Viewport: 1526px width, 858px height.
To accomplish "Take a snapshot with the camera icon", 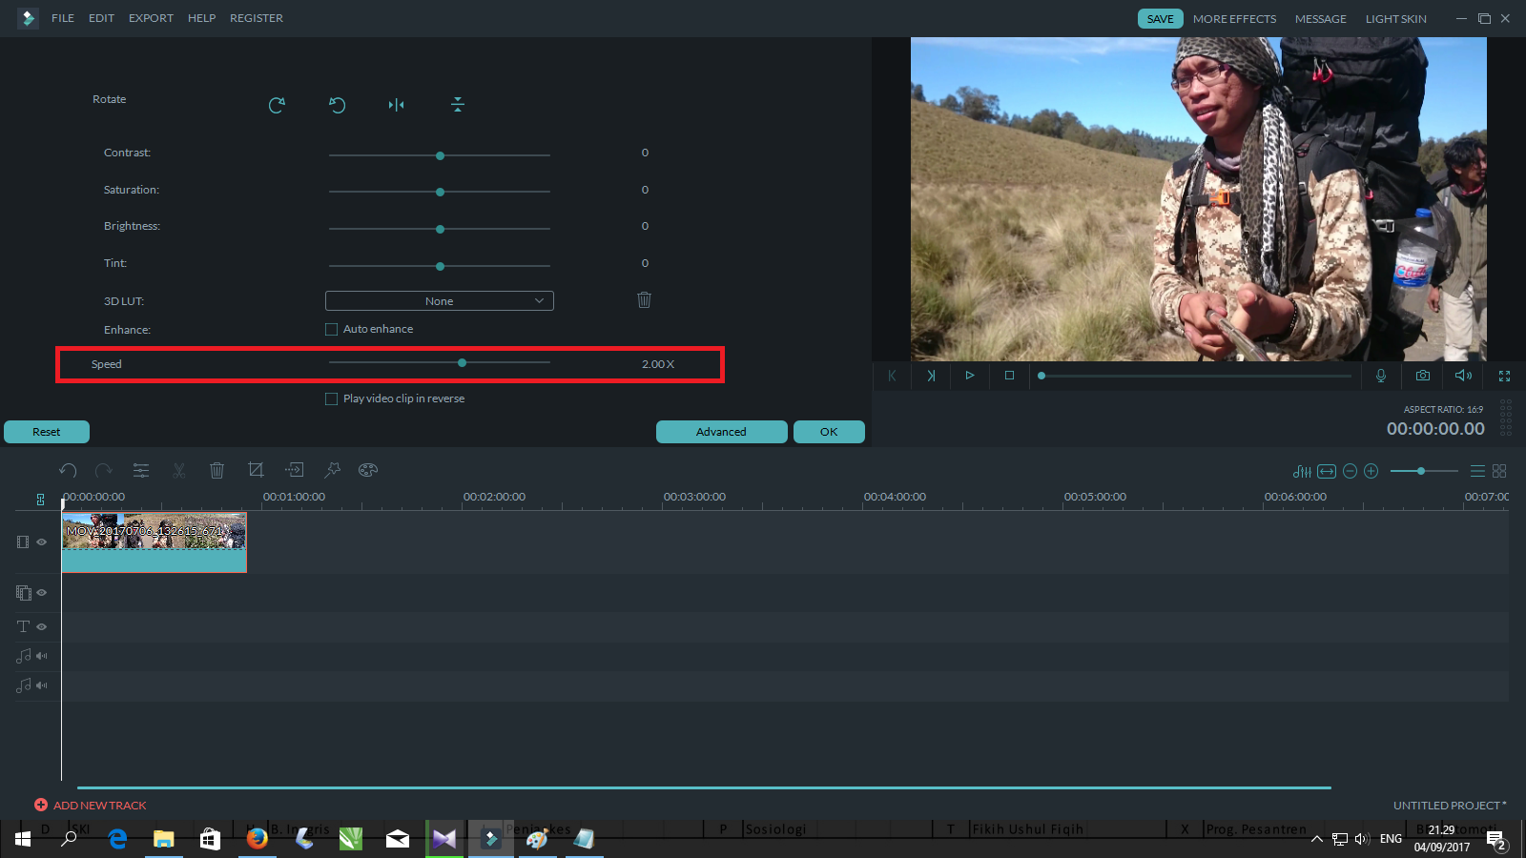I will (1422, 376).
